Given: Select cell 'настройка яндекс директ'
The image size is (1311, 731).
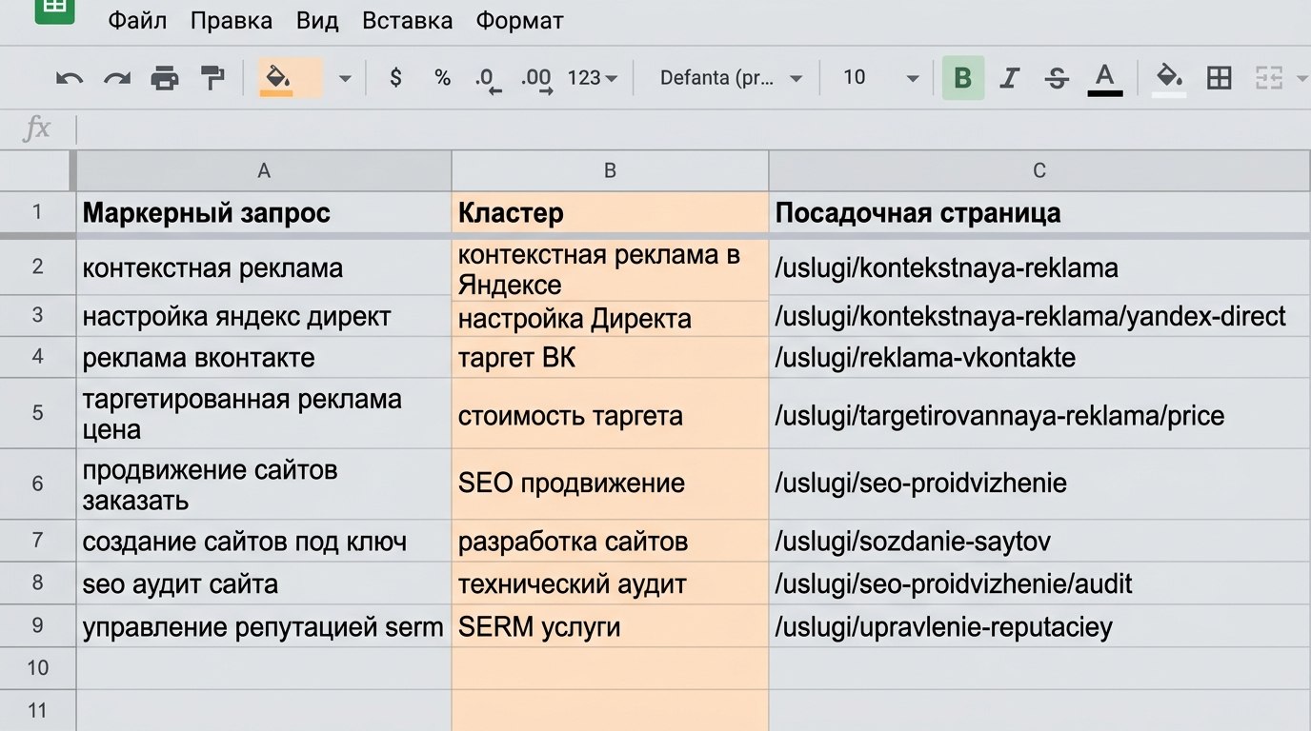Looking at the screenshot, I should [x=264, y=316].
